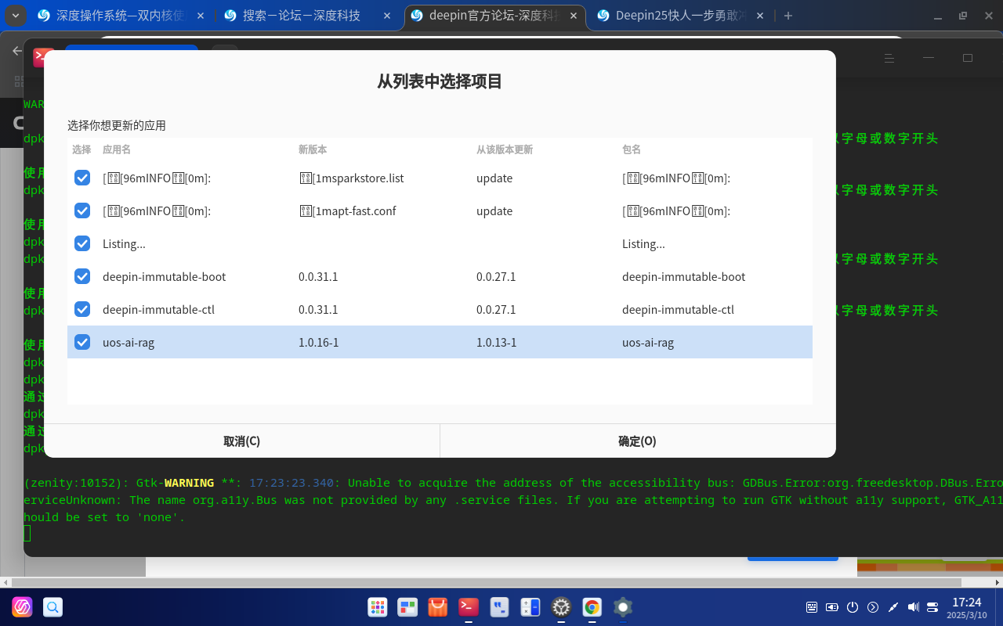Open the red terminal icon in the dock
This screenshot has height=626, width=1003.
tap(469, 606)
